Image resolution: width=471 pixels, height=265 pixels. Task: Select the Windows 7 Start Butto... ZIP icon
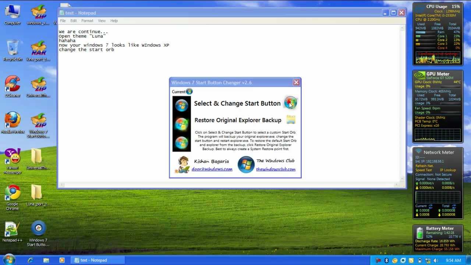38,125
